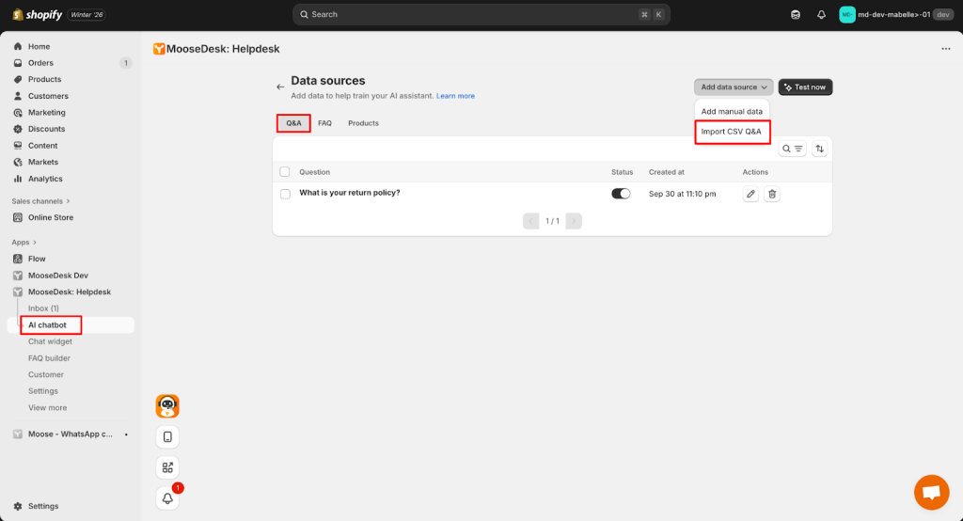Click the MooseDesk robot mascot icon
The width and height of the screenshot is (963, 521).
tap(167, 406)
